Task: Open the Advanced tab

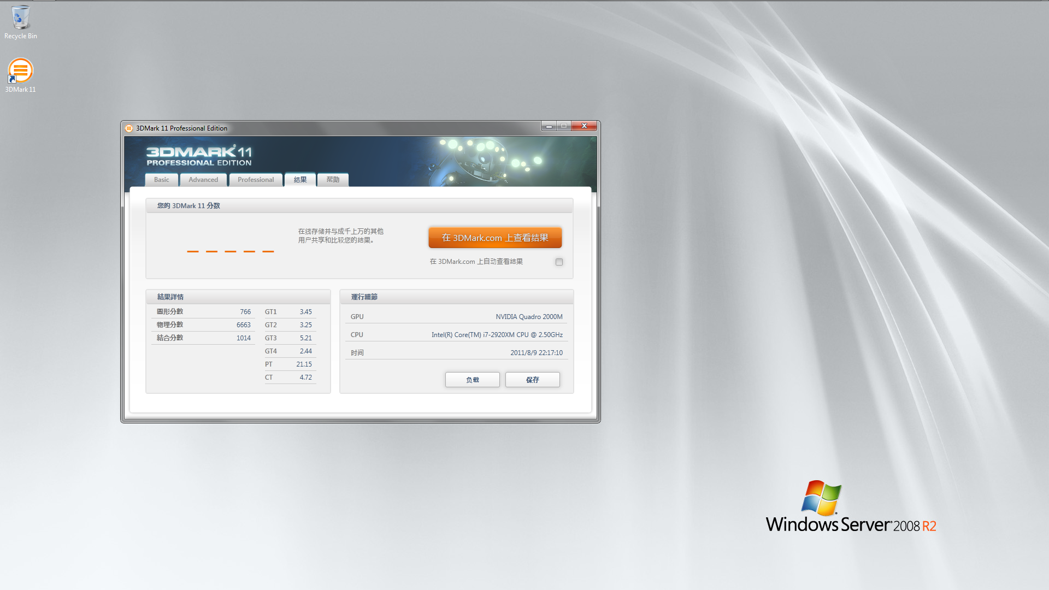Action: [x=203, y=180]
